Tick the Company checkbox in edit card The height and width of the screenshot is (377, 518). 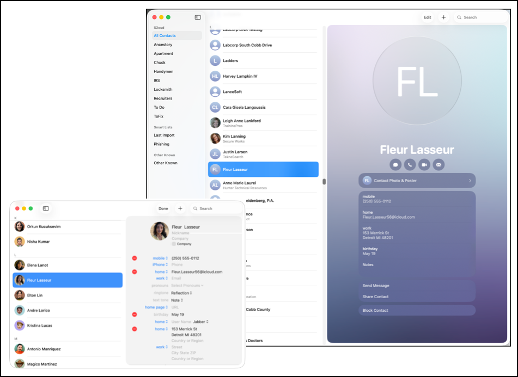[174, 244]
